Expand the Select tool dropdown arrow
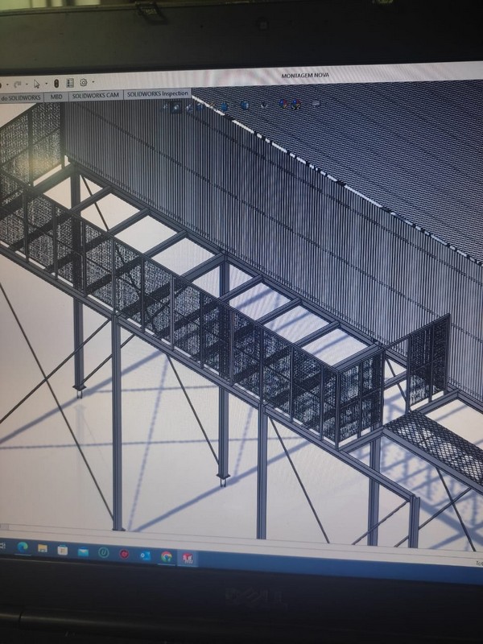Viewport: 483px width, 644px height. point(46,84)
